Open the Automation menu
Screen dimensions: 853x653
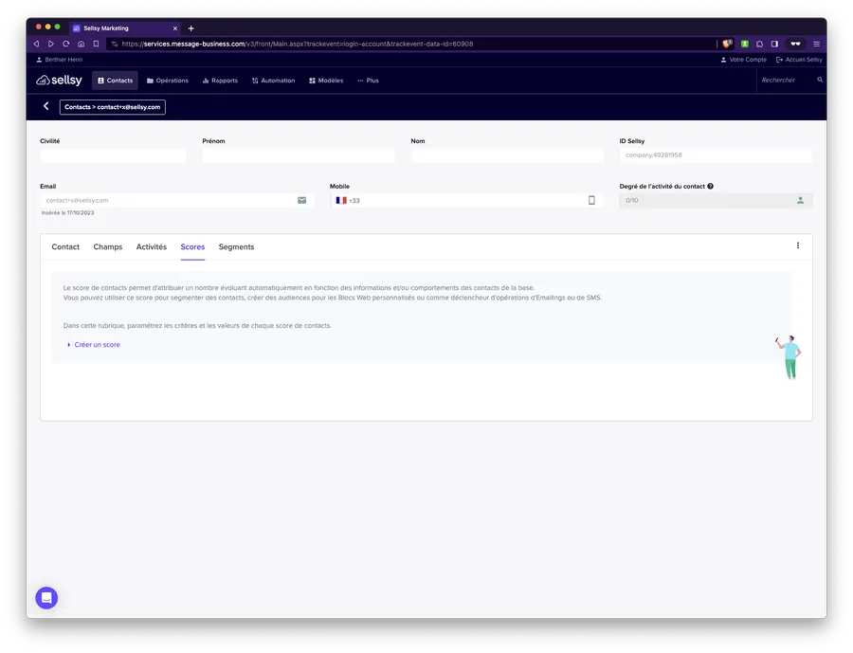273,81
